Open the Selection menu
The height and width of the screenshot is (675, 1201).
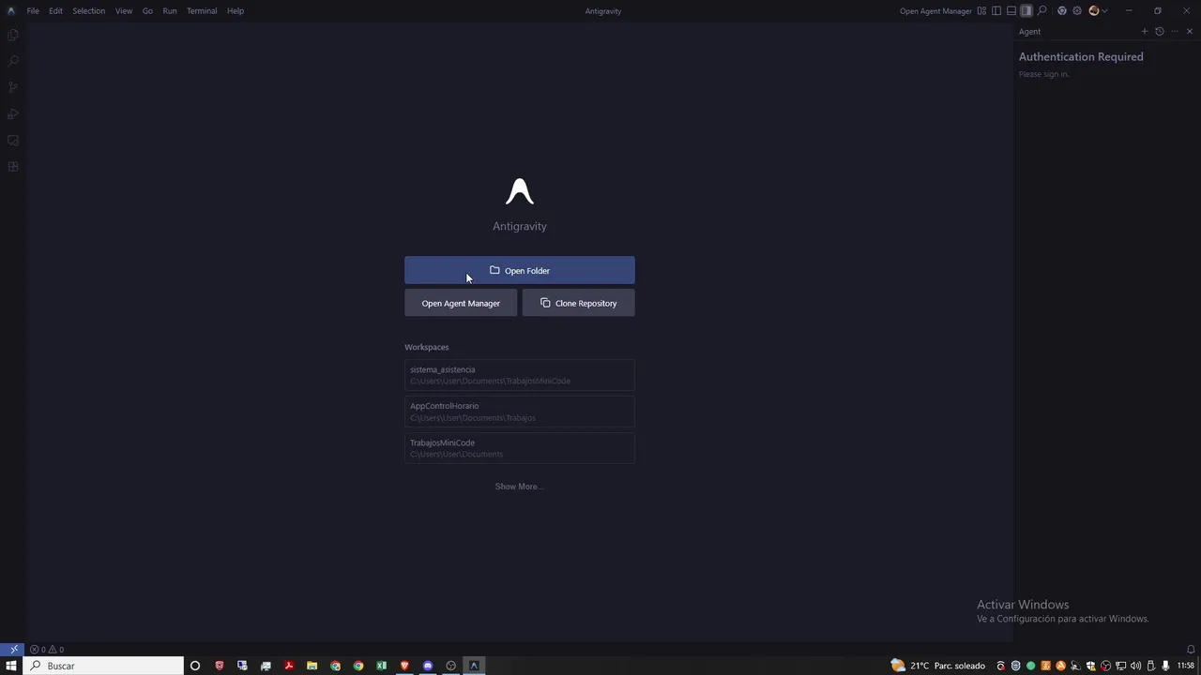(89, 10)
